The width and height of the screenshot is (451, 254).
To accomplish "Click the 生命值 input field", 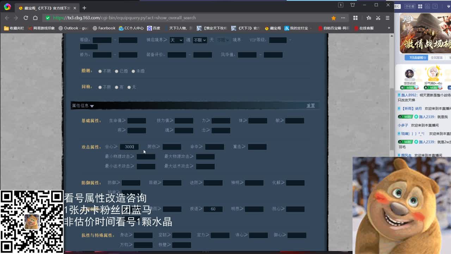I will coord(136,121).
